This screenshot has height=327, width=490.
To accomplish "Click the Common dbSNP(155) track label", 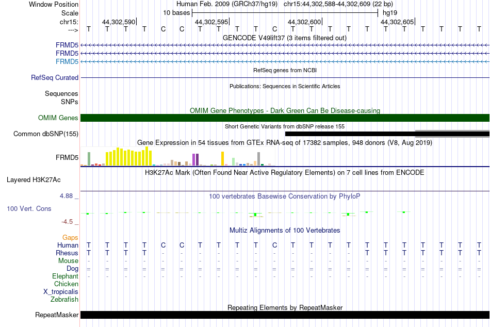I will pos(45,134).
